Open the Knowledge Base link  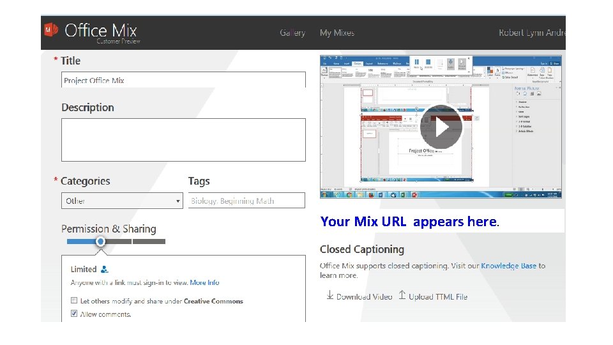pyautogui.click(x=509, y=266)
